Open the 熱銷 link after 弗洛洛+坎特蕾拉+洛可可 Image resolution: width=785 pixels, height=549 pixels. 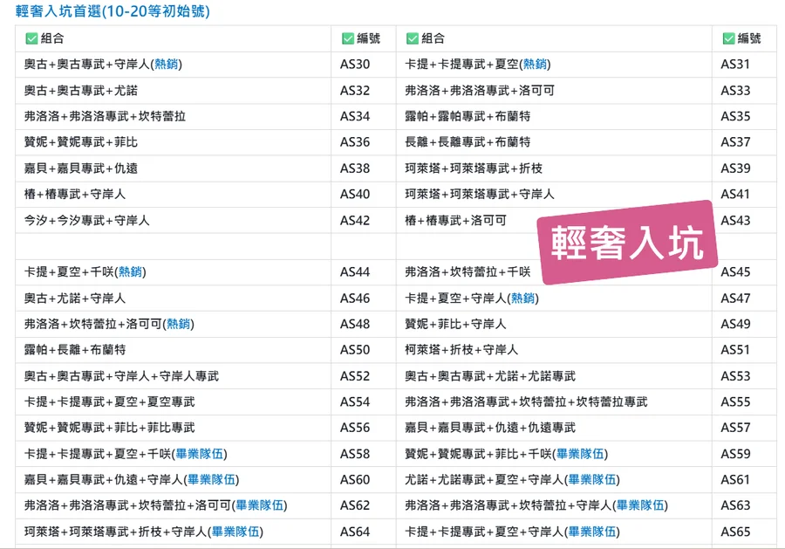pyautogui.click(x=180, y=325)
